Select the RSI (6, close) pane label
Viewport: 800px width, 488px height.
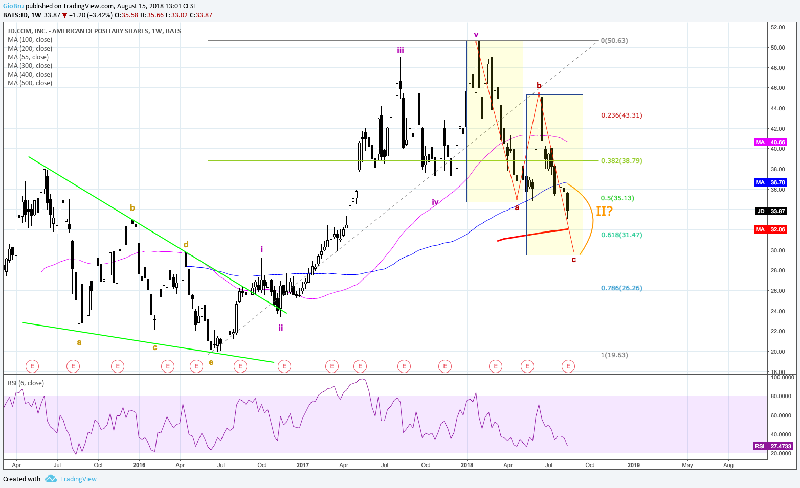tap(26, 383)
